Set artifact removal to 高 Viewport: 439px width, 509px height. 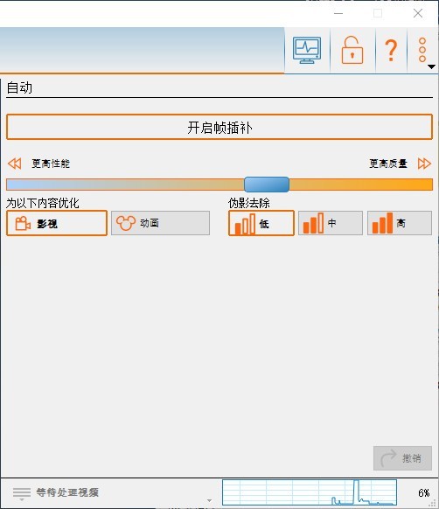click(400, 223)
